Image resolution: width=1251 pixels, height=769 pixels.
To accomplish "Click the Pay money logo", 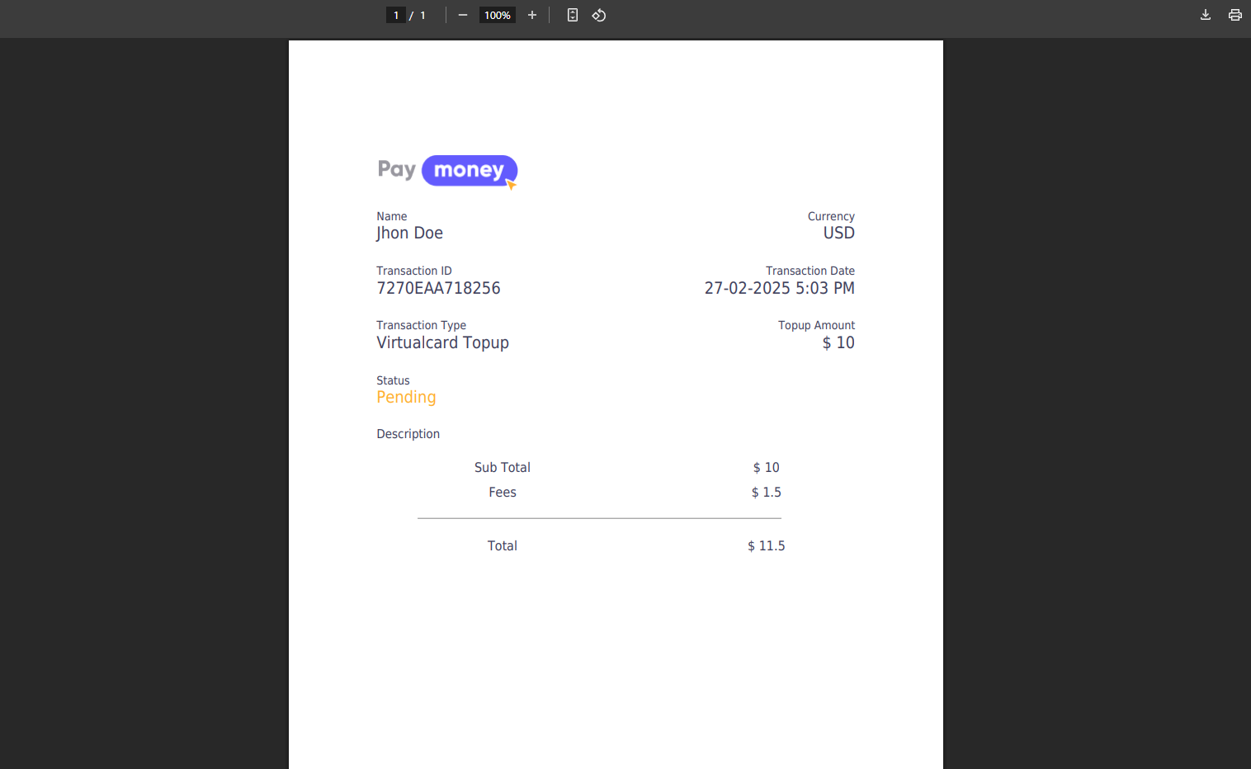I will [447, 171].
